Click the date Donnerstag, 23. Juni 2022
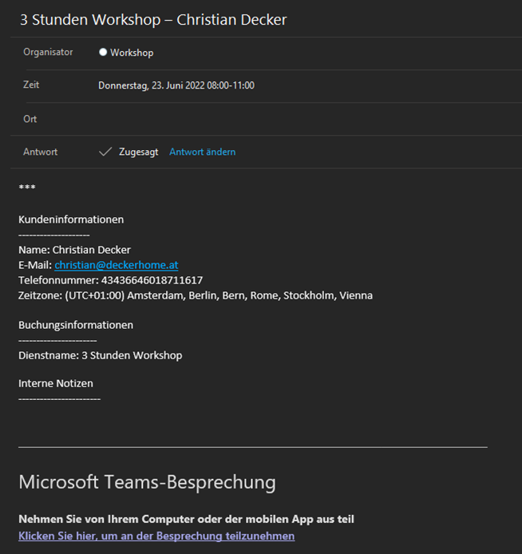Image resolution: width=522 pixels, height=554 pixels. [151, 85]
